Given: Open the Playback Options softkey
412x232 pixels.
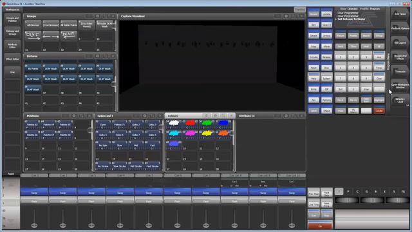Looking at the screenshot, I should tap(400, 28).
